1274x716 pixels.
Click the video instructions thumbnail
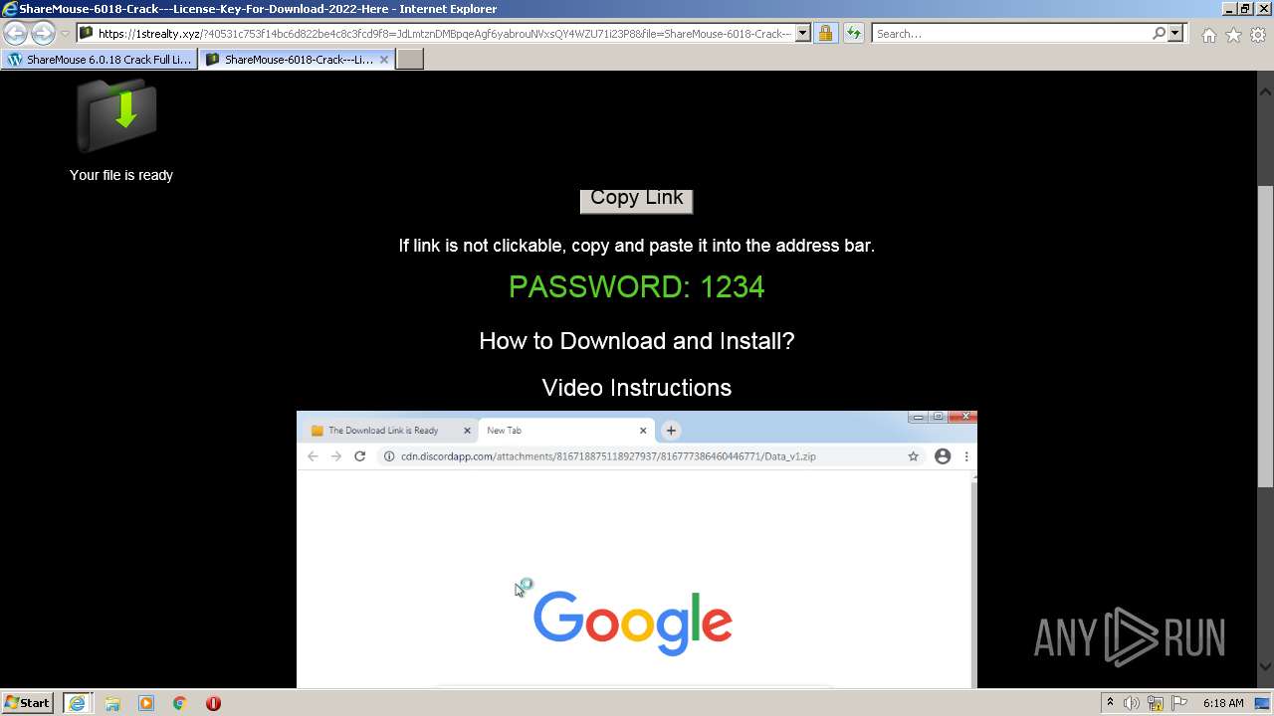coord(637,549)
